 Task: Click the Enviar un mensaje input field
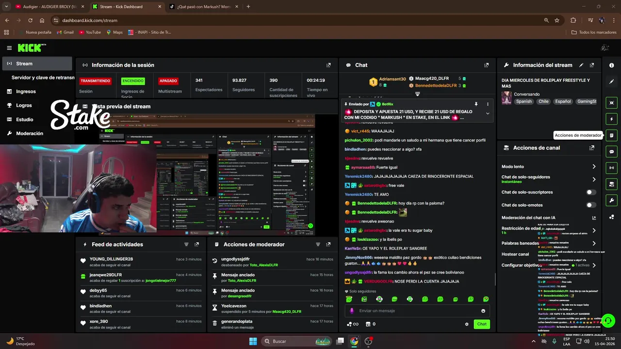tap(417, 311)
